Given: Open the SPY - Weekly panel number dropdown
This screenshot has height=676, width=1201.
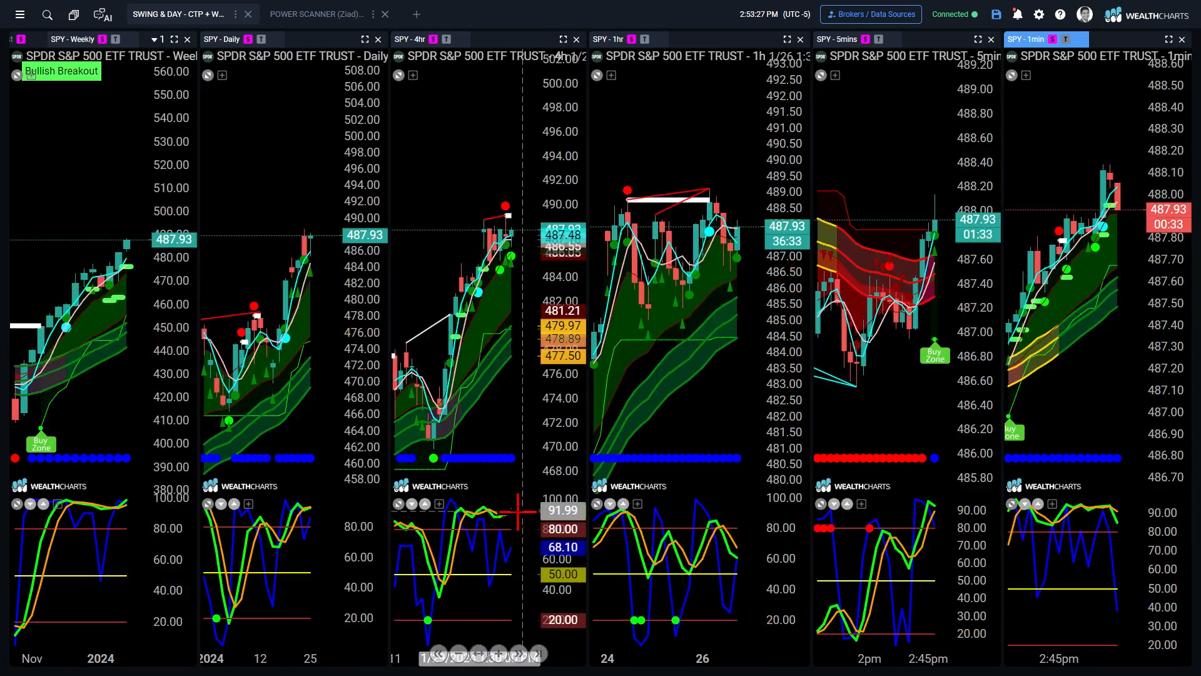Looking at the screenshot, I should coord(159,39).
